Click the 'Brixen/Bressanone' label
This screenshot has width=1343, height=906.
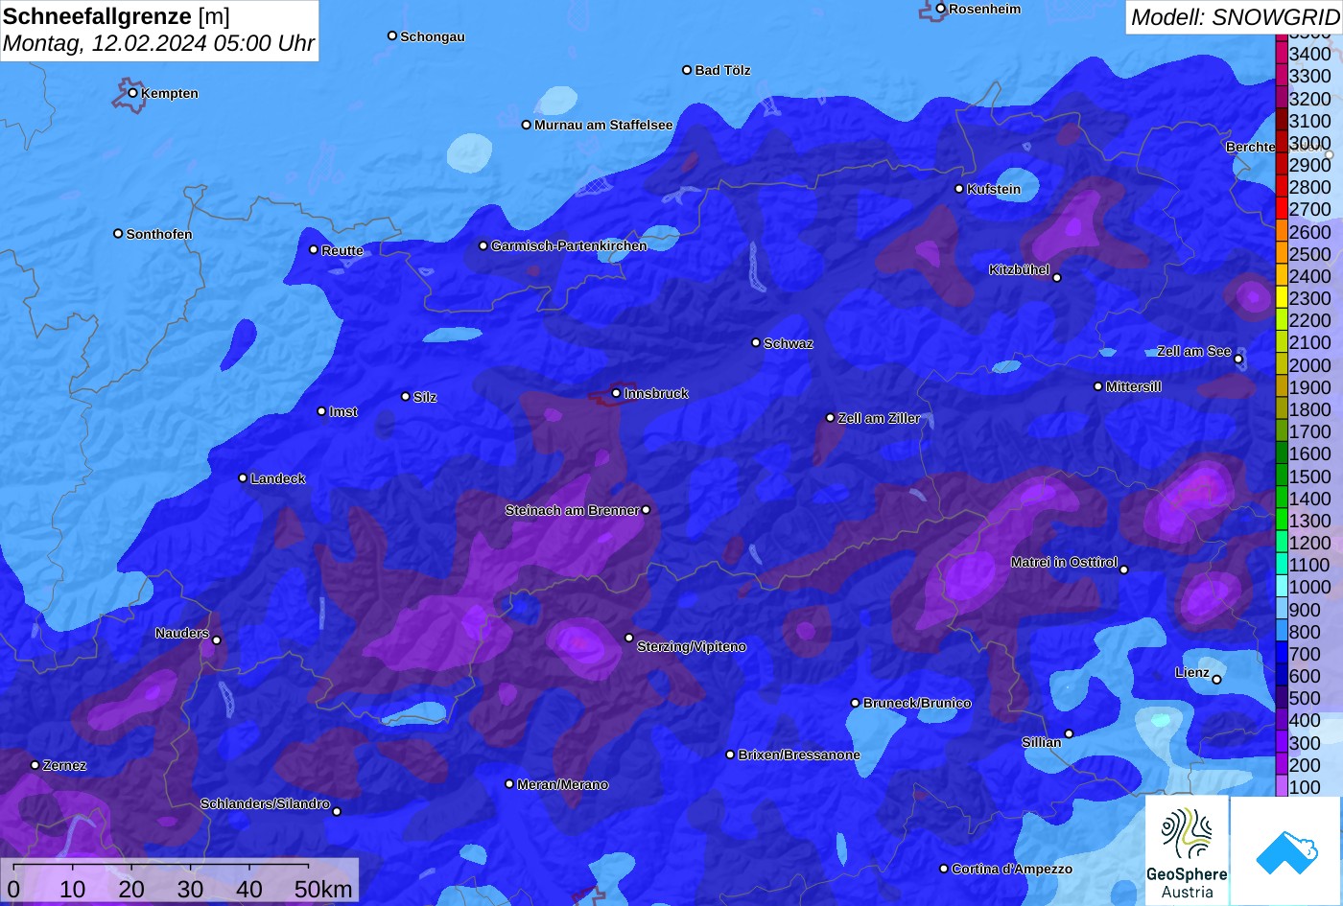coord(799,755)
